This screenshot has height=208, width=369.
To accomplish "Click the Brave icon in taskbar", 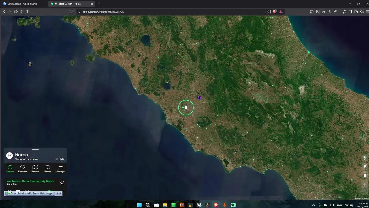I will [216, 205].
